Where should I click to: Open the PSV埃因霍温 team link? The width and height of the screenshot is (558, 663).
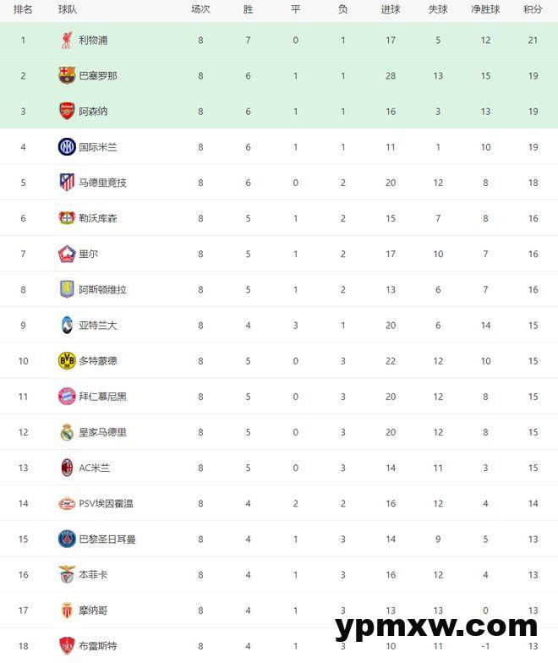107,503
